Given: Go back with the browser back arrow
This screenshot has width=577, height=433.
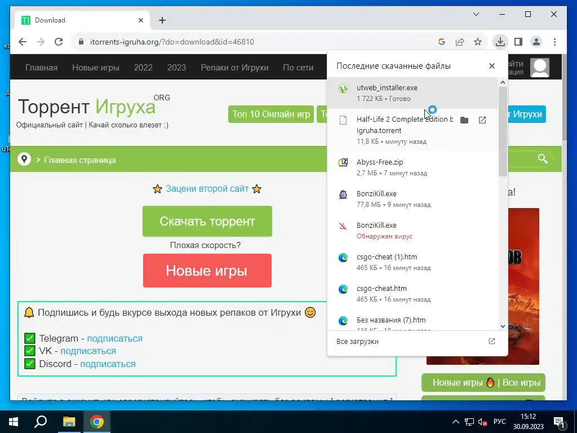Looking at the screenshot, I should coord(23,42).
